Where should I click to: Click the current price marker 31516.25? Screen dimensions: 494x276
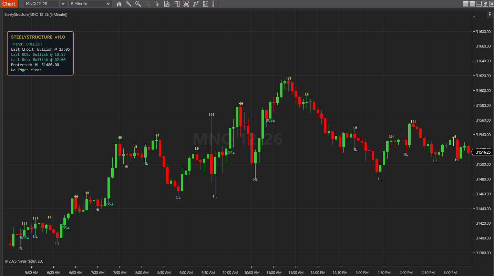(483, 152)
